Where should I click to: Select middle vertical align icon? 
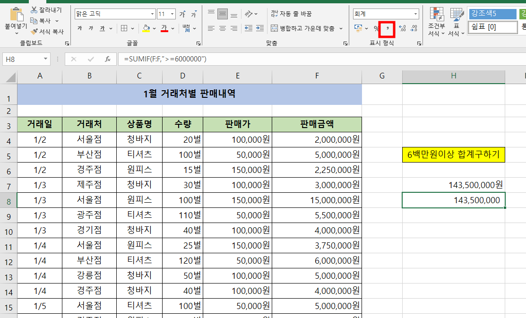click(x=223, y=14)
